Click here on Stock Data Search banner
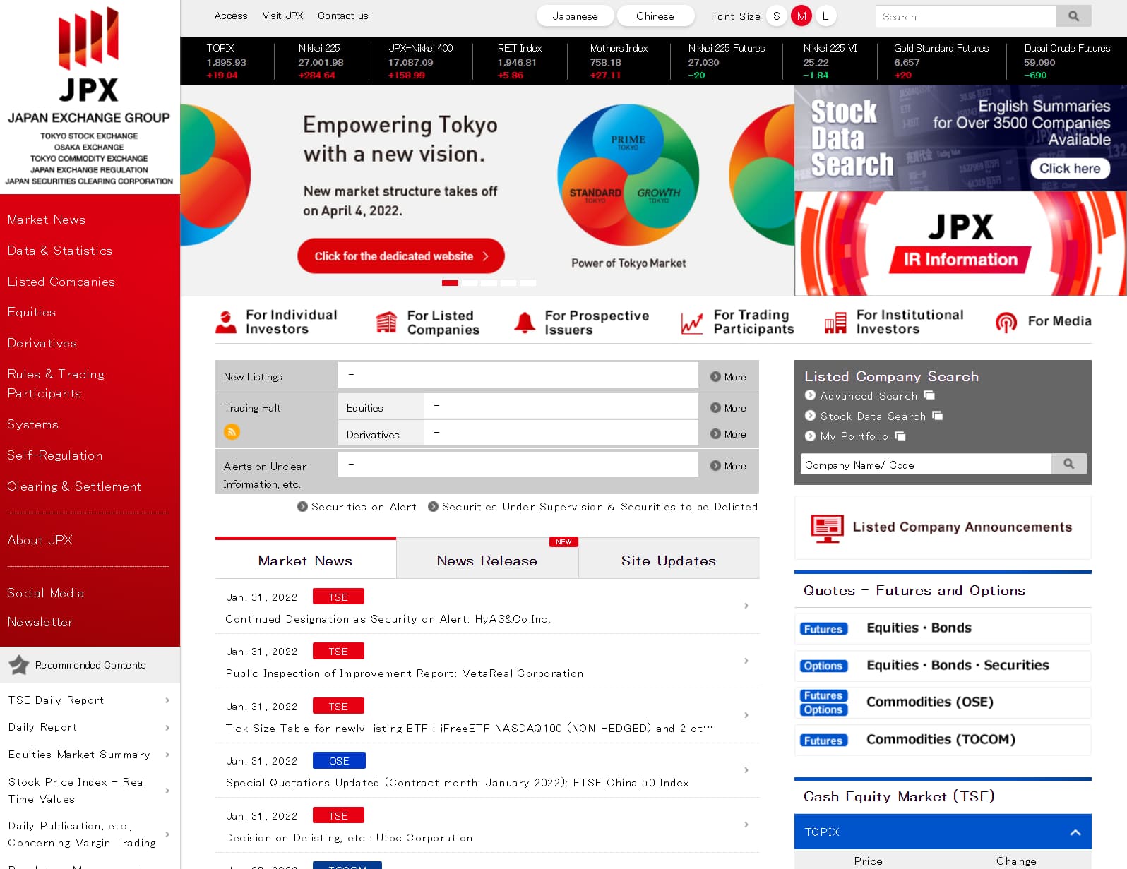1127x869 pixels. point(1070,168)
